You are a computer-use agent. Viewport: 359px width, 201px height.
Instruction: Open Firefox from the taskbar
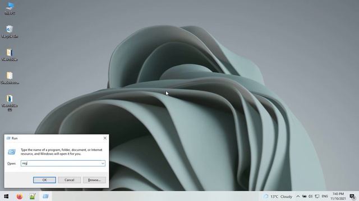pos(20,196)
